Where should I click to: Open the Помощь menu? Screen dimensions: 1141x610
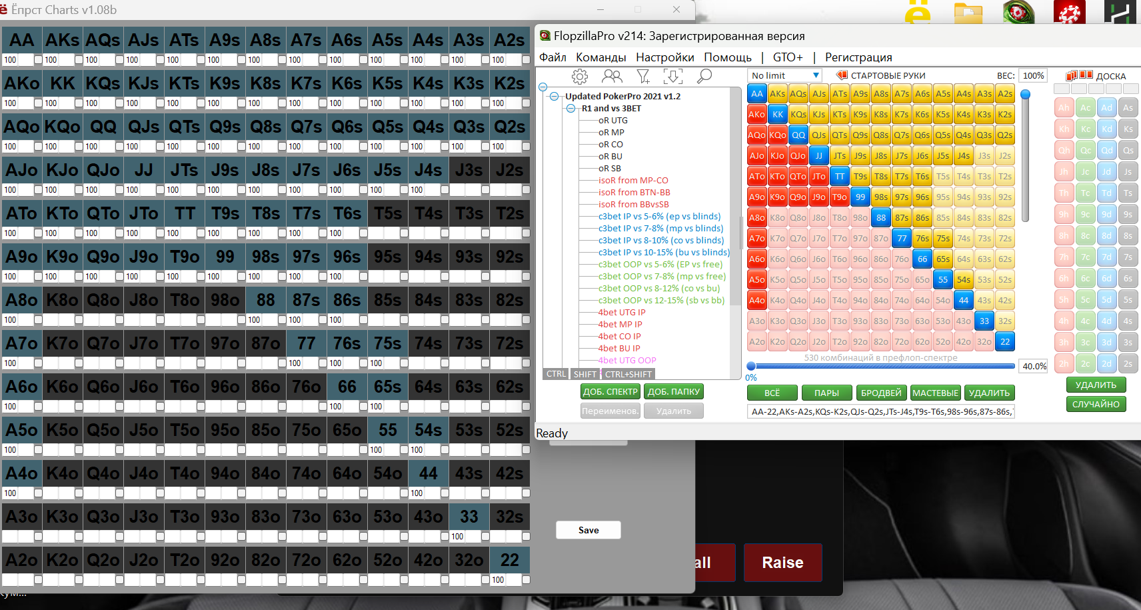pyautogui.click(x=728, y=57)
